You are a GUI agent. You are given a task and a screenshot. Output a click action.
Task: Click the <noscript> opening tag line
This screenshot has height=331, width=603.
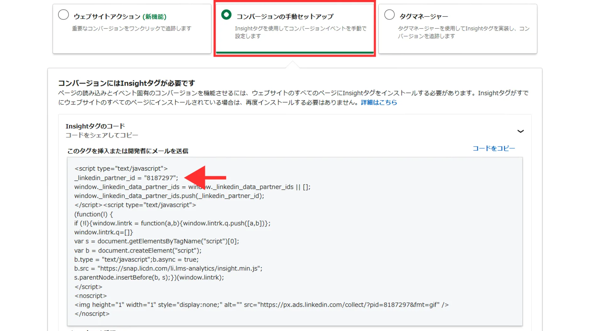pyautogui.click(x=91, y=296)
